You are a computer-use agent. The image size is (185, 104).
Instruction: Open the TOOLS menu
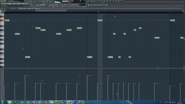click(x=23, y=4)
